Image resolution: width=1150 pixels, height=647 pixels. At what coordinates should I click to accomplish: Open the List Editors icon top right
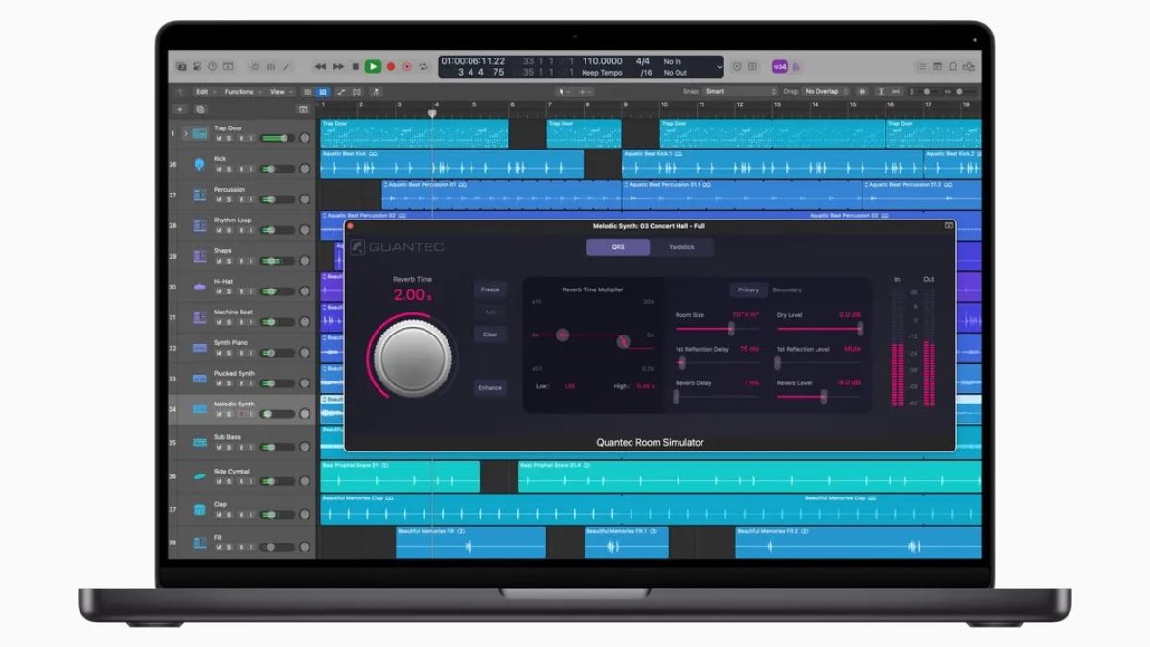923,67
